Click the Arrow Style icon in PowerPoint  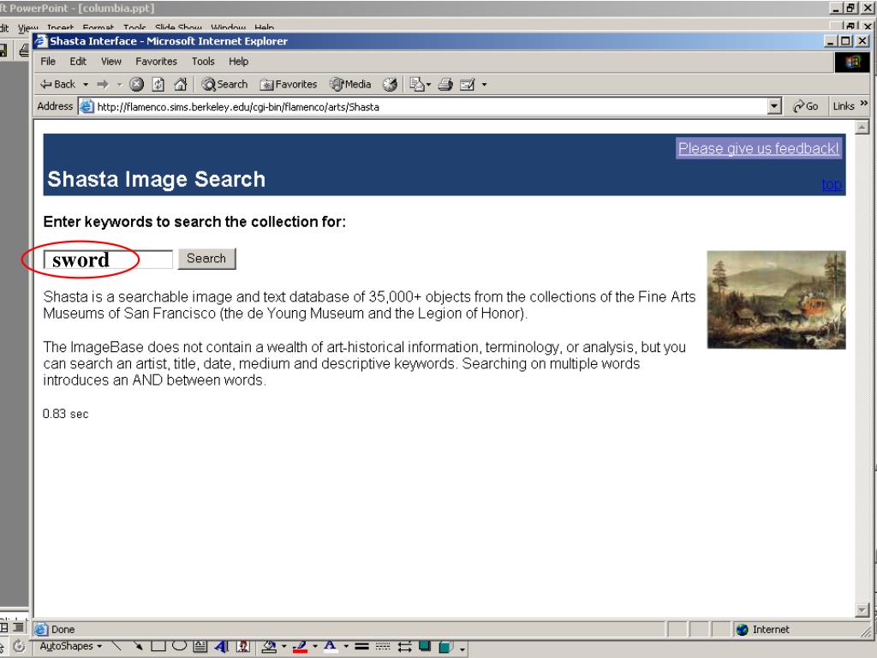click(x=404, y=646)
